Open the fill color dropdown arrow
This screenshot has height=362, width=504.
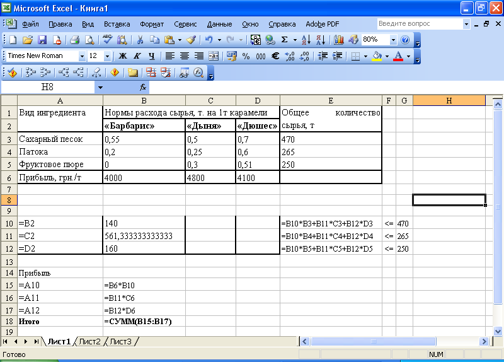point(387,56)
